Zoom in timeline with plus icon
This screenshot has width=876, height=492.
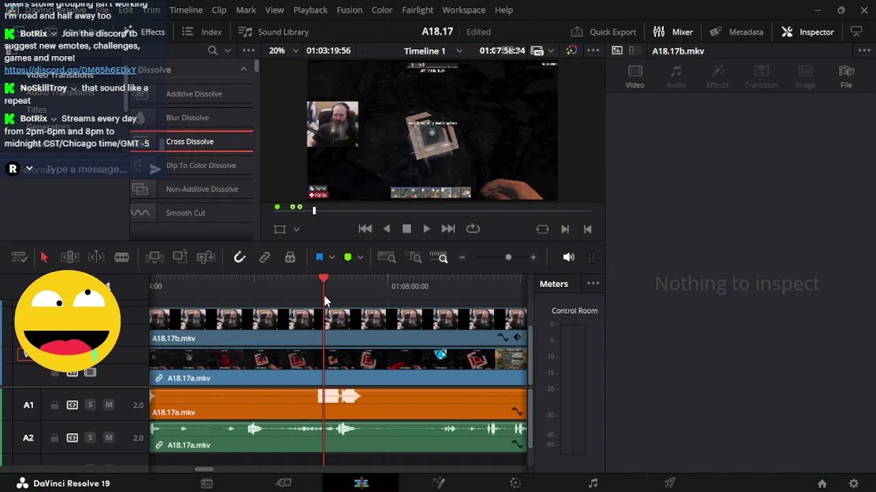point(533,257)
